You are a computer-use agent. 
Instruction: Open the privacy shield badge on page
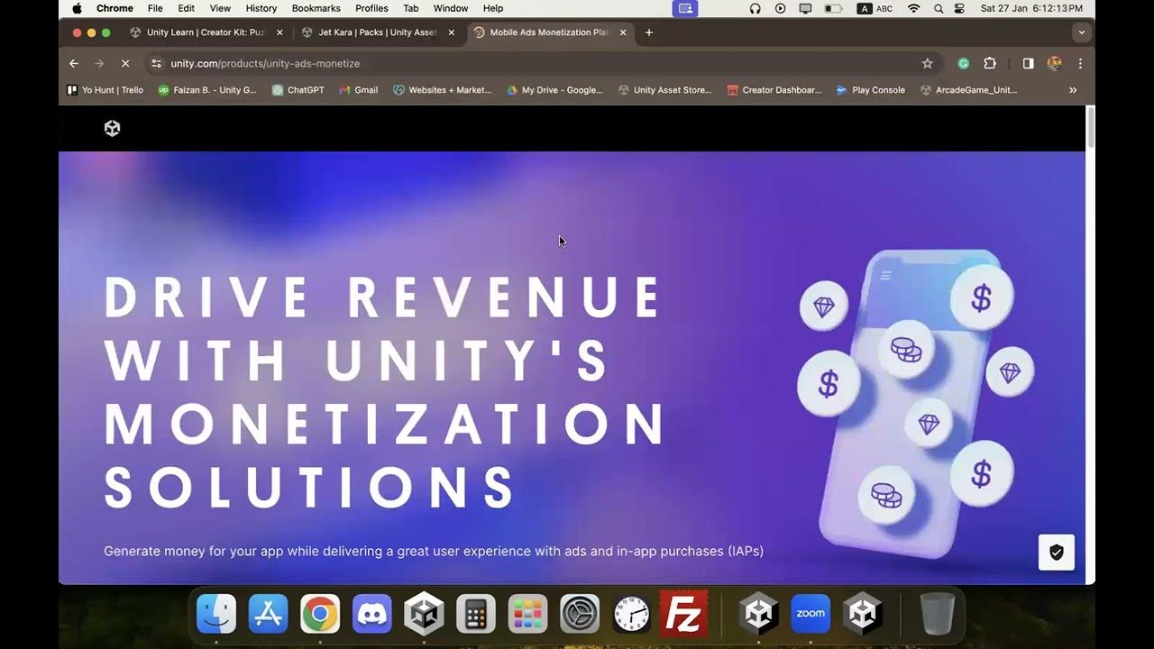tap(1056, 553)
